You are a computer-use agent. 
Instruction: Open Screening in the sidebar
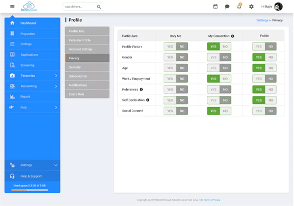click(33, 65)
